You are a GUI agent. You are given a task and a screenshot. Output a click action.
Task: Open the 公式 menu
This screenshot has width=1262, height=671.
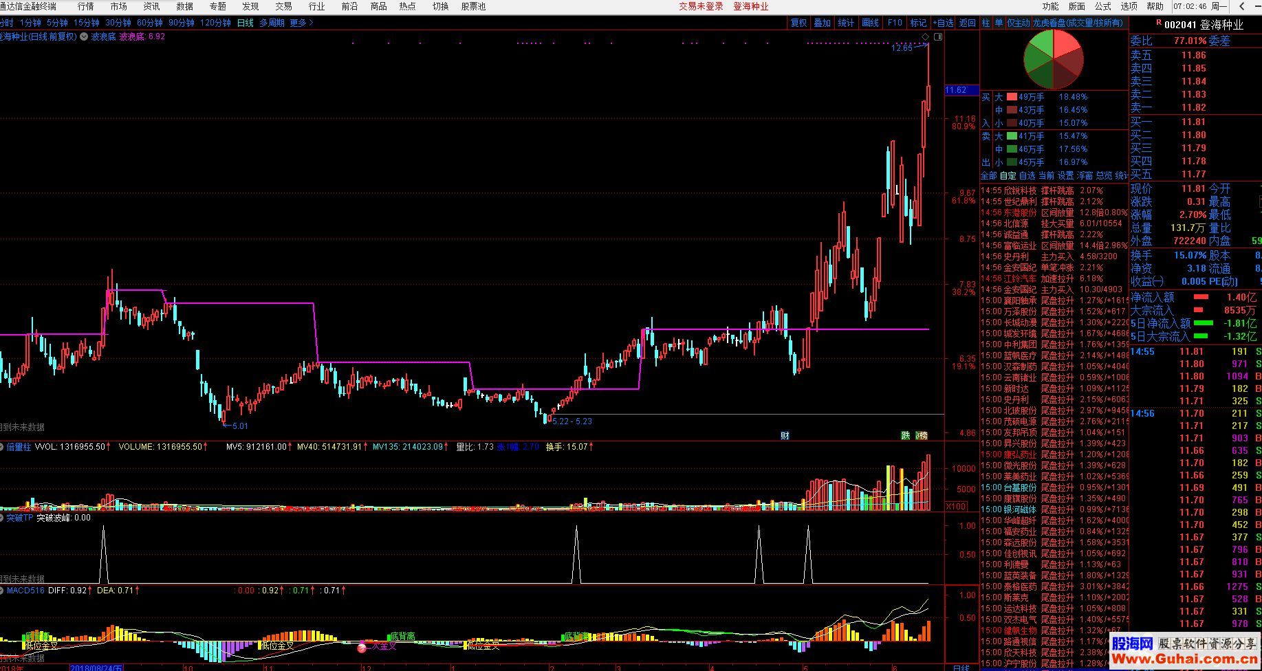tap(1102, 6)
